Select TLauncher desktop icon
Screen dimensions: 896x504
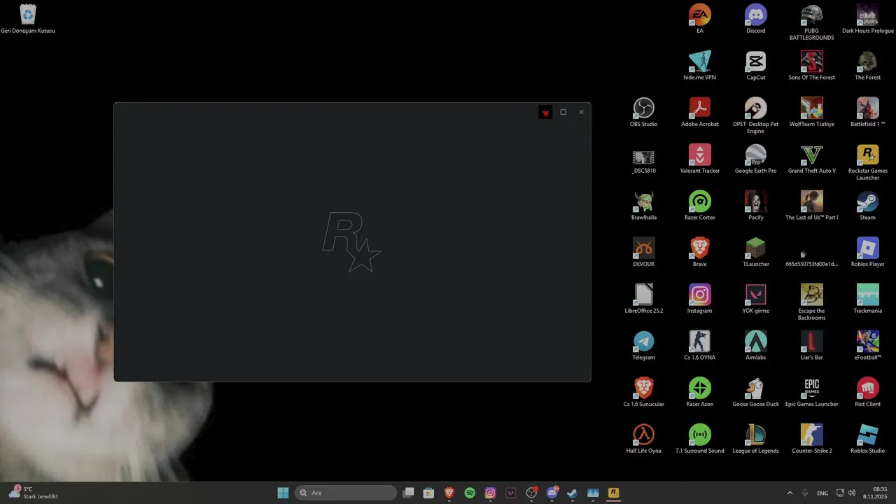click(x=756, y=252)
